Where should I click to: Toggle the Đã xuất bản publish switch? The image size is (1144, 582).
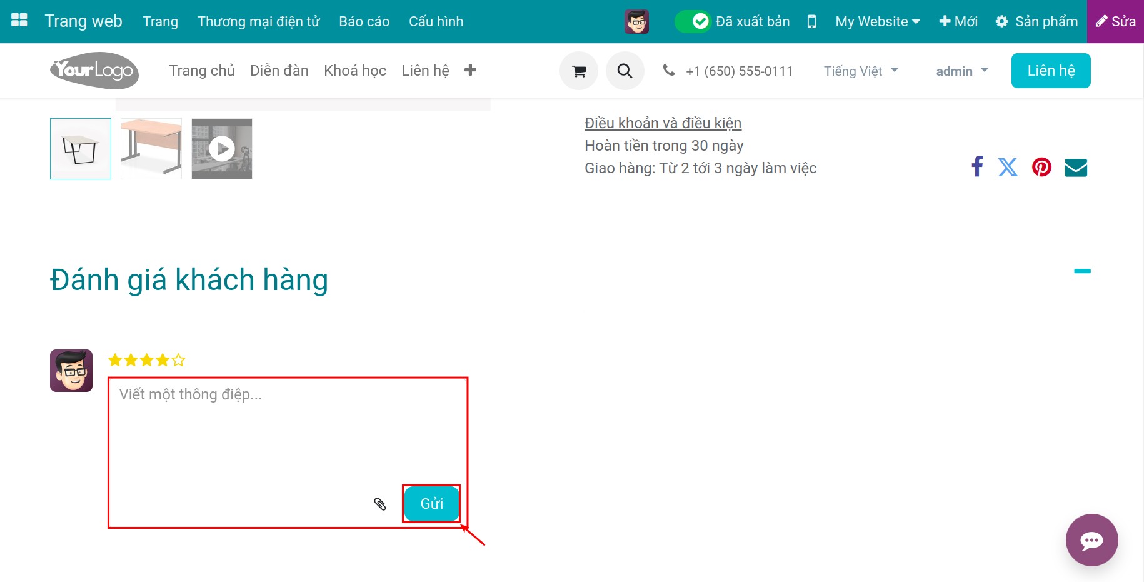(x=693, y=21)
